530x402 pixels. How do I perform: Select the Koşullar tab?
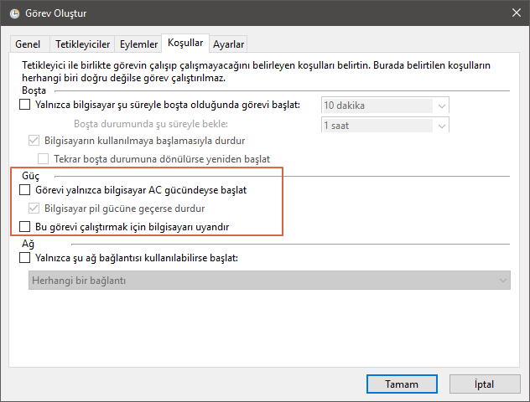tap(185, 43)
